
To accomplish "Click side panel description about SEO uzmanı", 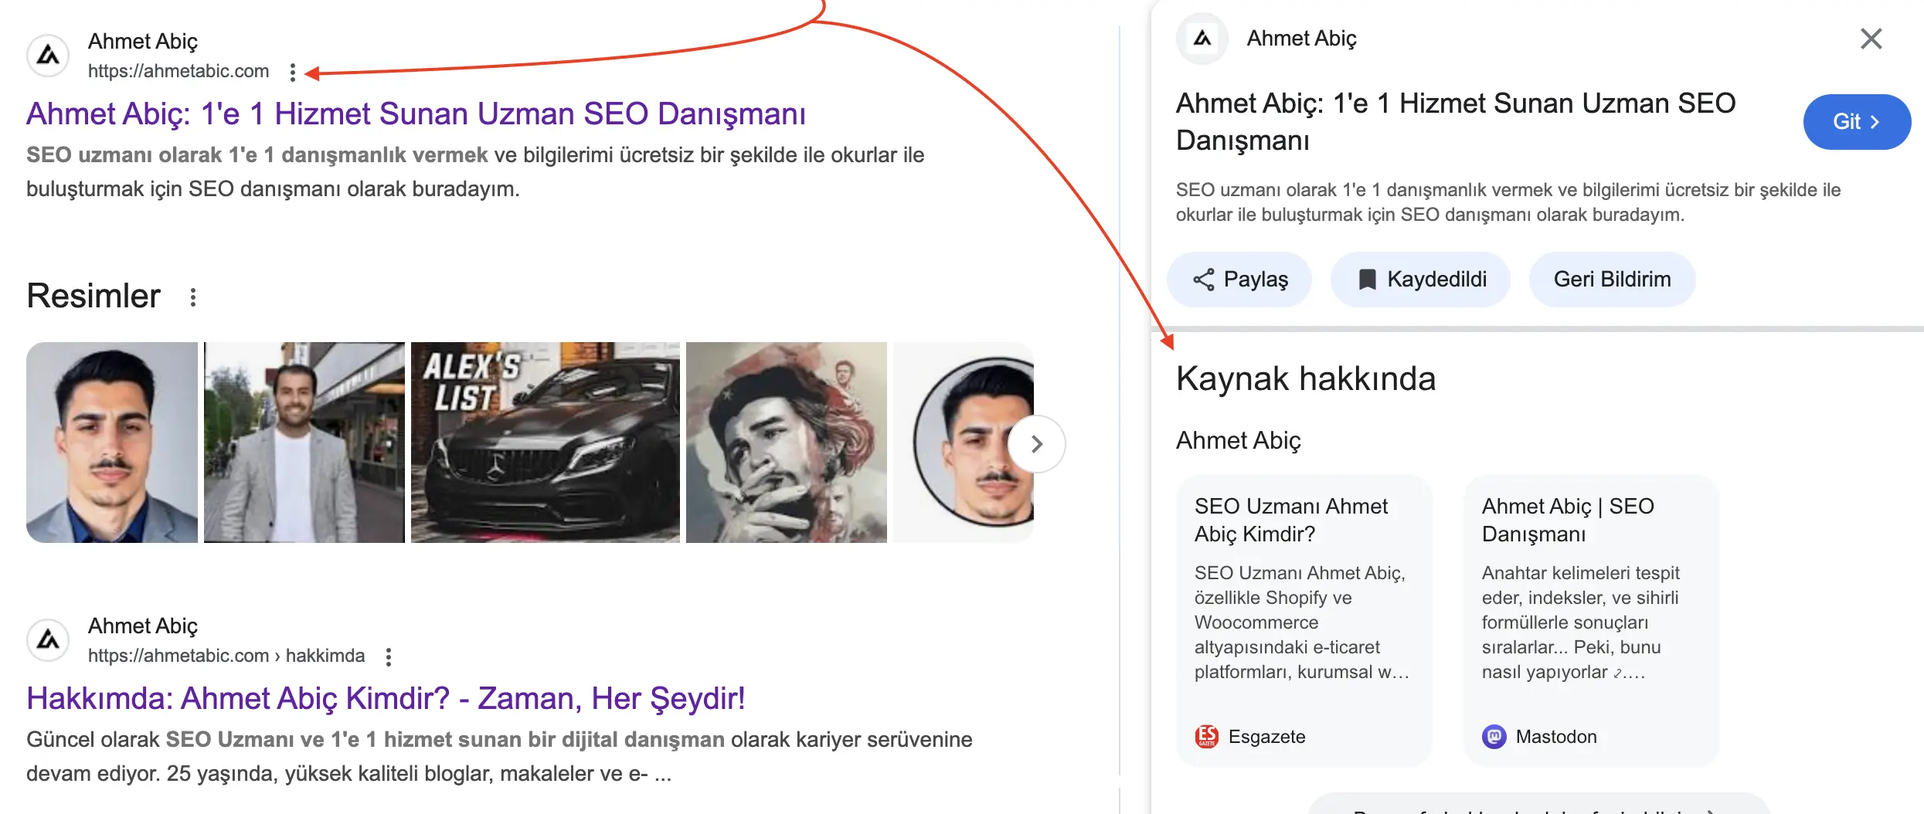I will pyautogui.click(x=1508, y=202).
